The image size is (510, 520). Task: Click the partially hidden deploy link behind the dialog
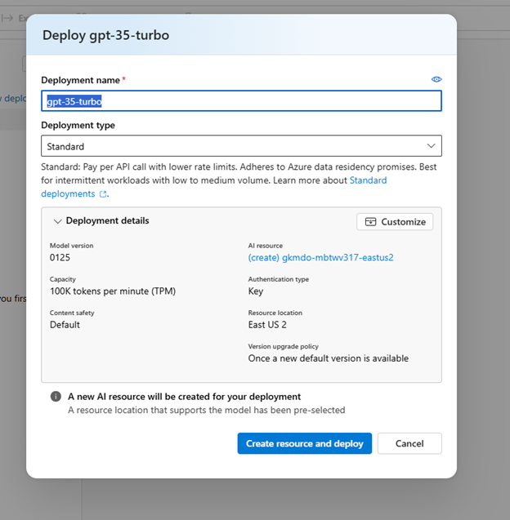11,98
